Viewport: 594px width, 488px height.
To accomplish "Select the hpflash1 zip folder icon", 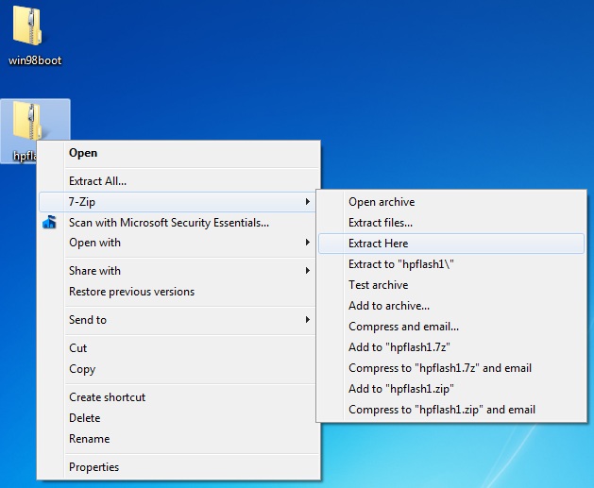I will point(26,121).
